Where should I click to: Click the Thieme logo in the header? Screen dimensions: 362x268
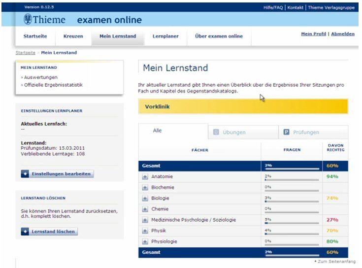click(x=44, y=20)
